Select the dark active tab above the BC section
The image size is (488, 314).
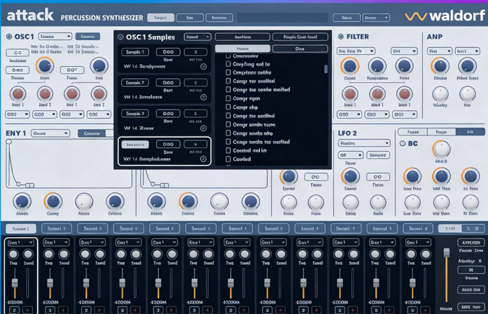point(470,132)
